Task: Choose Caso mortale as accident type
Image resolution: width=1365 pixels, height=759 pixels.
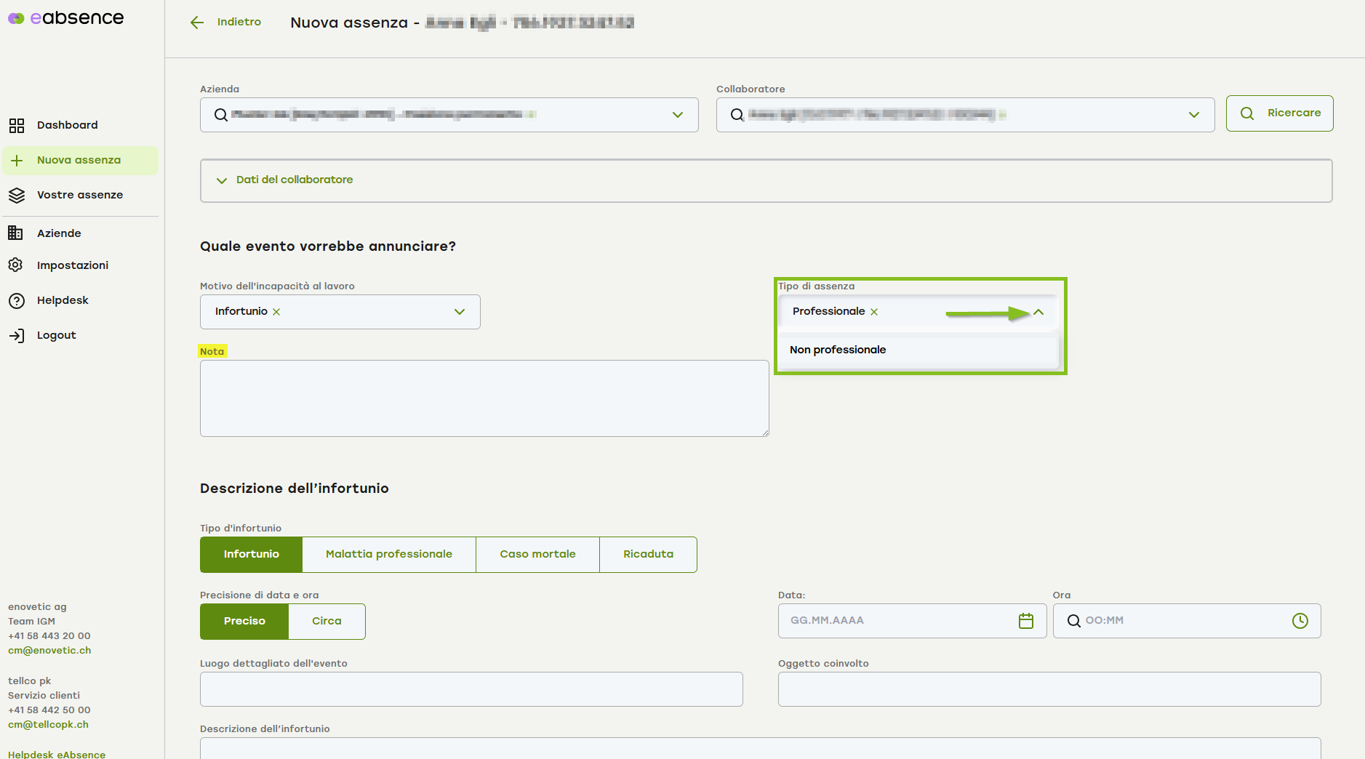Action: 537,555
